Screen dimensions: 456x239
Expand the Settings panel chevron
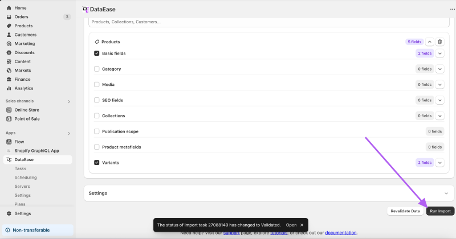coord(446,193)
